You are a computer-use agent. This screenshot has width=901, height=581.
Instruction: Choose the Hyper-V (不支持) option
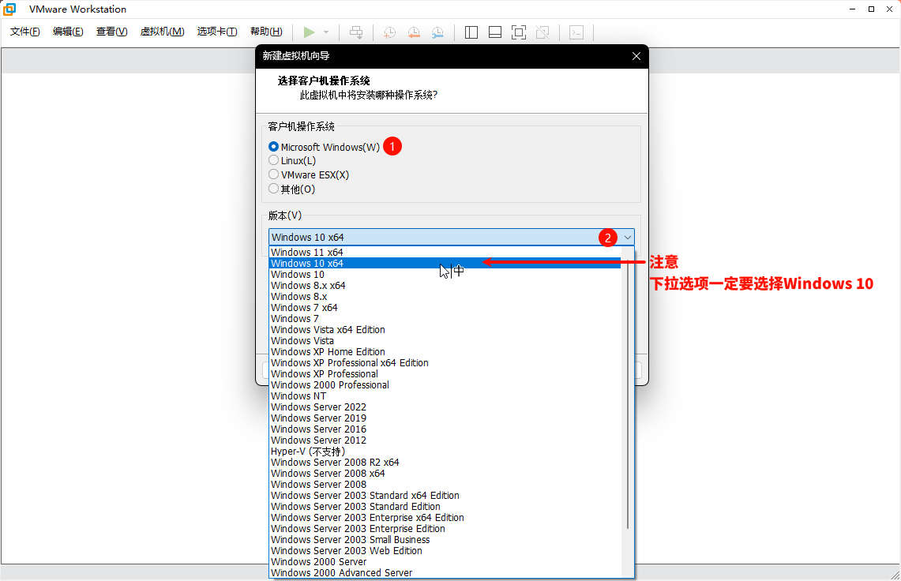[x=445, y=451]
